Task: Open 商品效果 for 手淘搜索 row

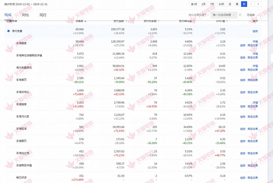Action: (x=253, y=45)
